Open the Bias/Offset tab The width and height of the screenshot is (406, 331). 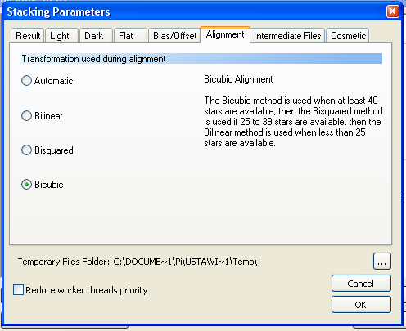click(174, 36)
